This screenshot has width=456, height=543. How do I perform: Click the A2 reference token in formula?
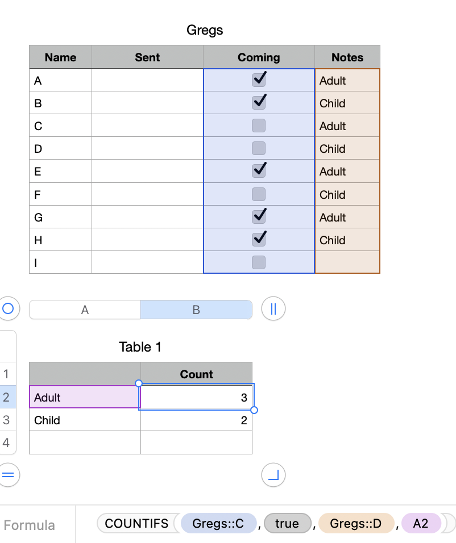click(421, 524)
